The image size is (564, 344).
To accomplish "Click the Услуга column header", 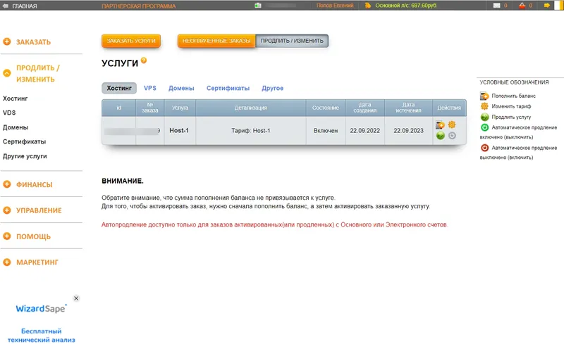I will 180,108.
